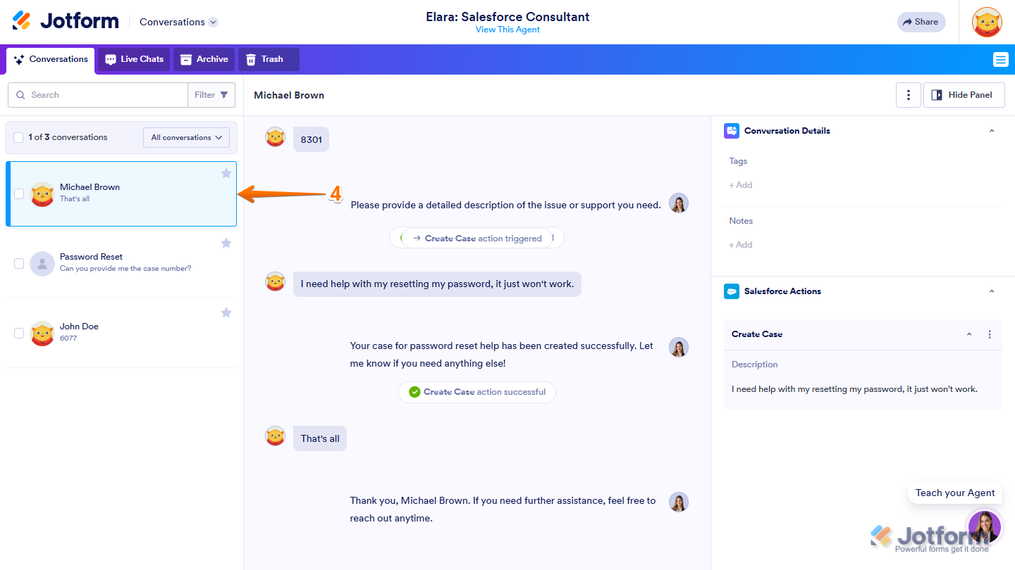Switch to the Live Chats tab
1015x570 pixels.
point(134,59)
